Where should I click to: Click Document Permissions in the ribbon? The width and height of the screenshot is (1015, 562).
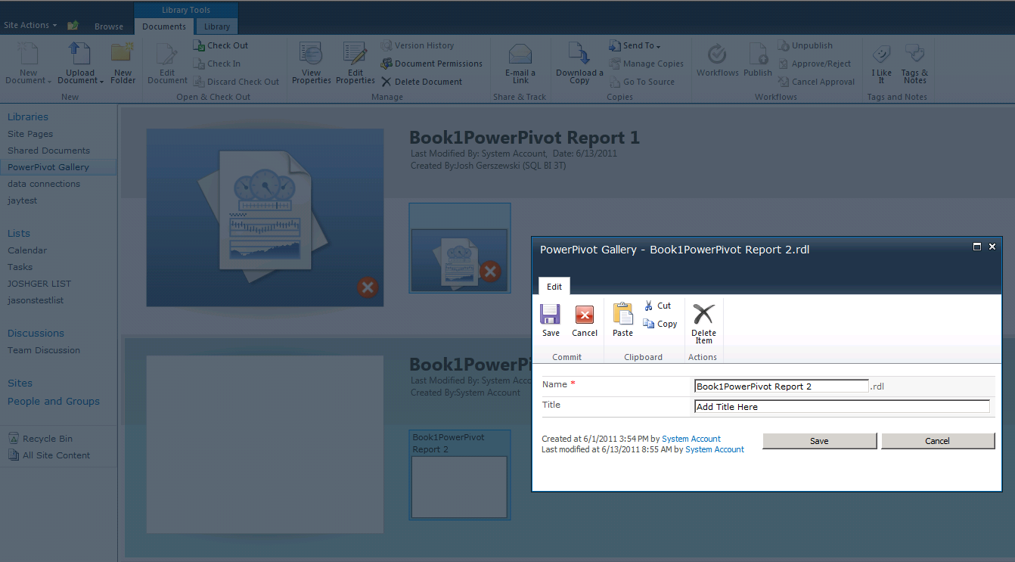pos(431,64)
